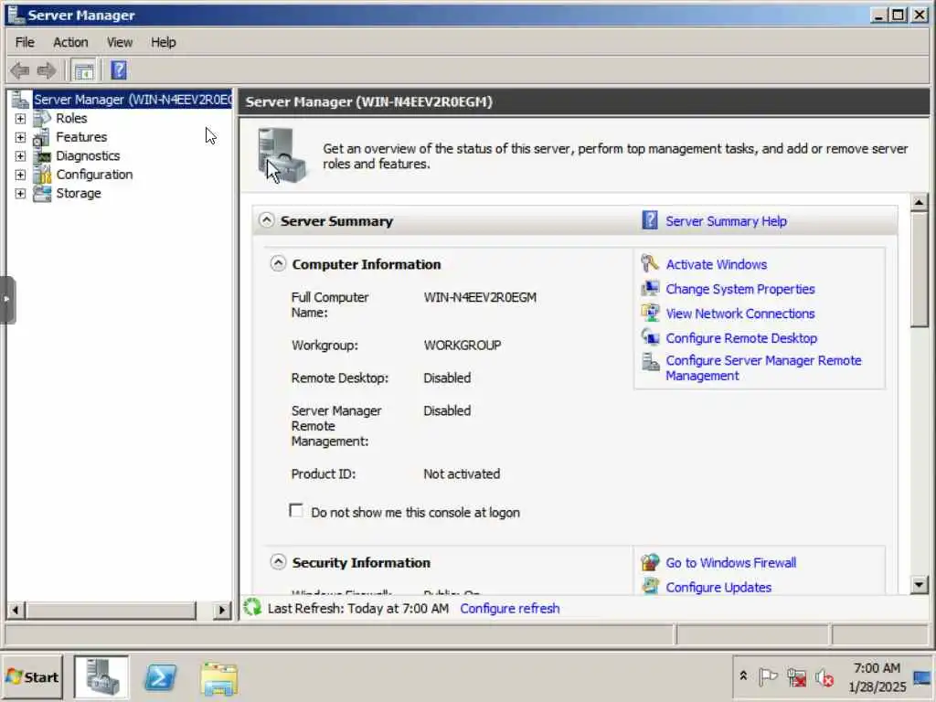
Task: Click the Features tree icon
Action: 42,137
